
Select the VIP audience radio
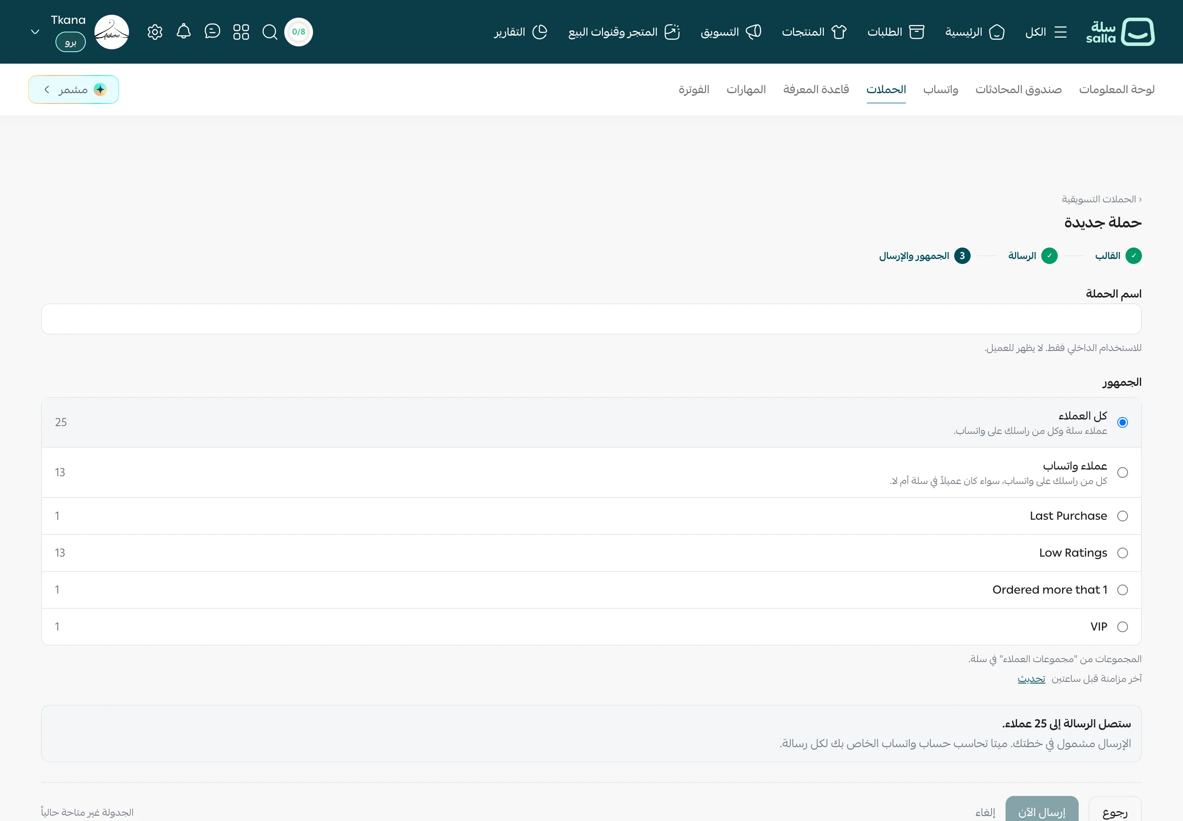1123,626
